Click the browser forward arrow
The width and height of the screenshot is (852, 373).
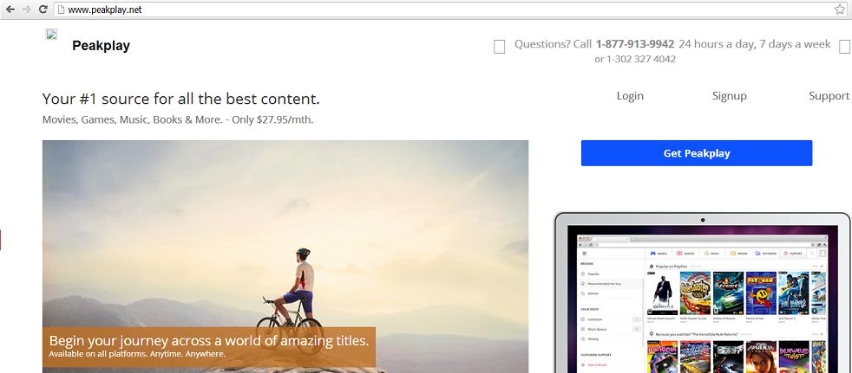tap(26, 9)
